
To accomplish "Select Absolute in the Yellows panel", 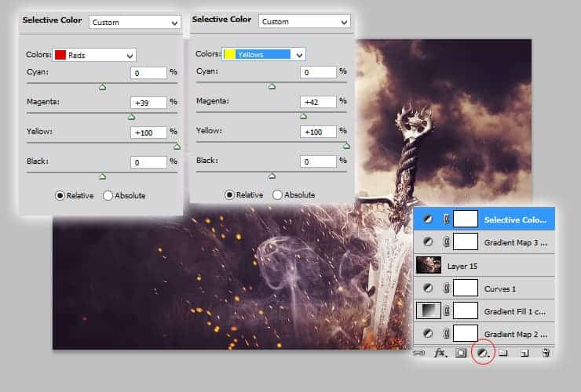I will pos(277,194).
